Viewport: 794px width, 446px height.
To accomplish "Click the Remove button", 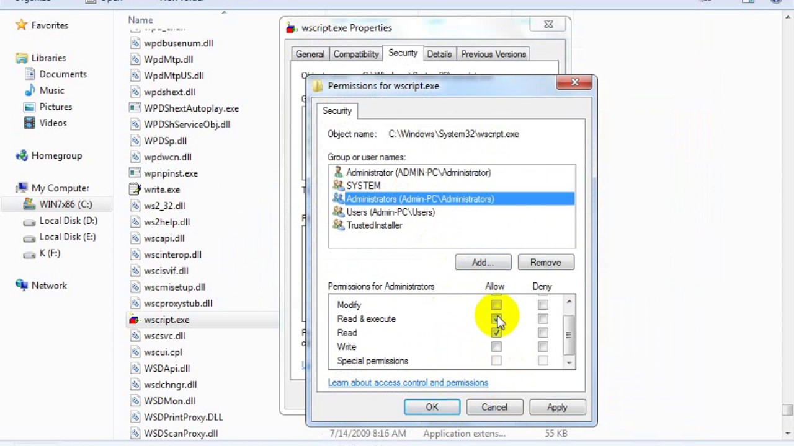I will (545, 263).
